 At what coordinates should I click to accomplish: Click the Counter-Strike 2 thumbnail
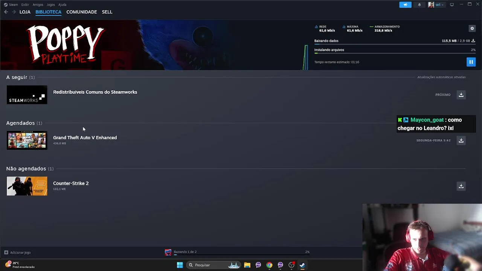pyautogui.click(x=27, y=186)
